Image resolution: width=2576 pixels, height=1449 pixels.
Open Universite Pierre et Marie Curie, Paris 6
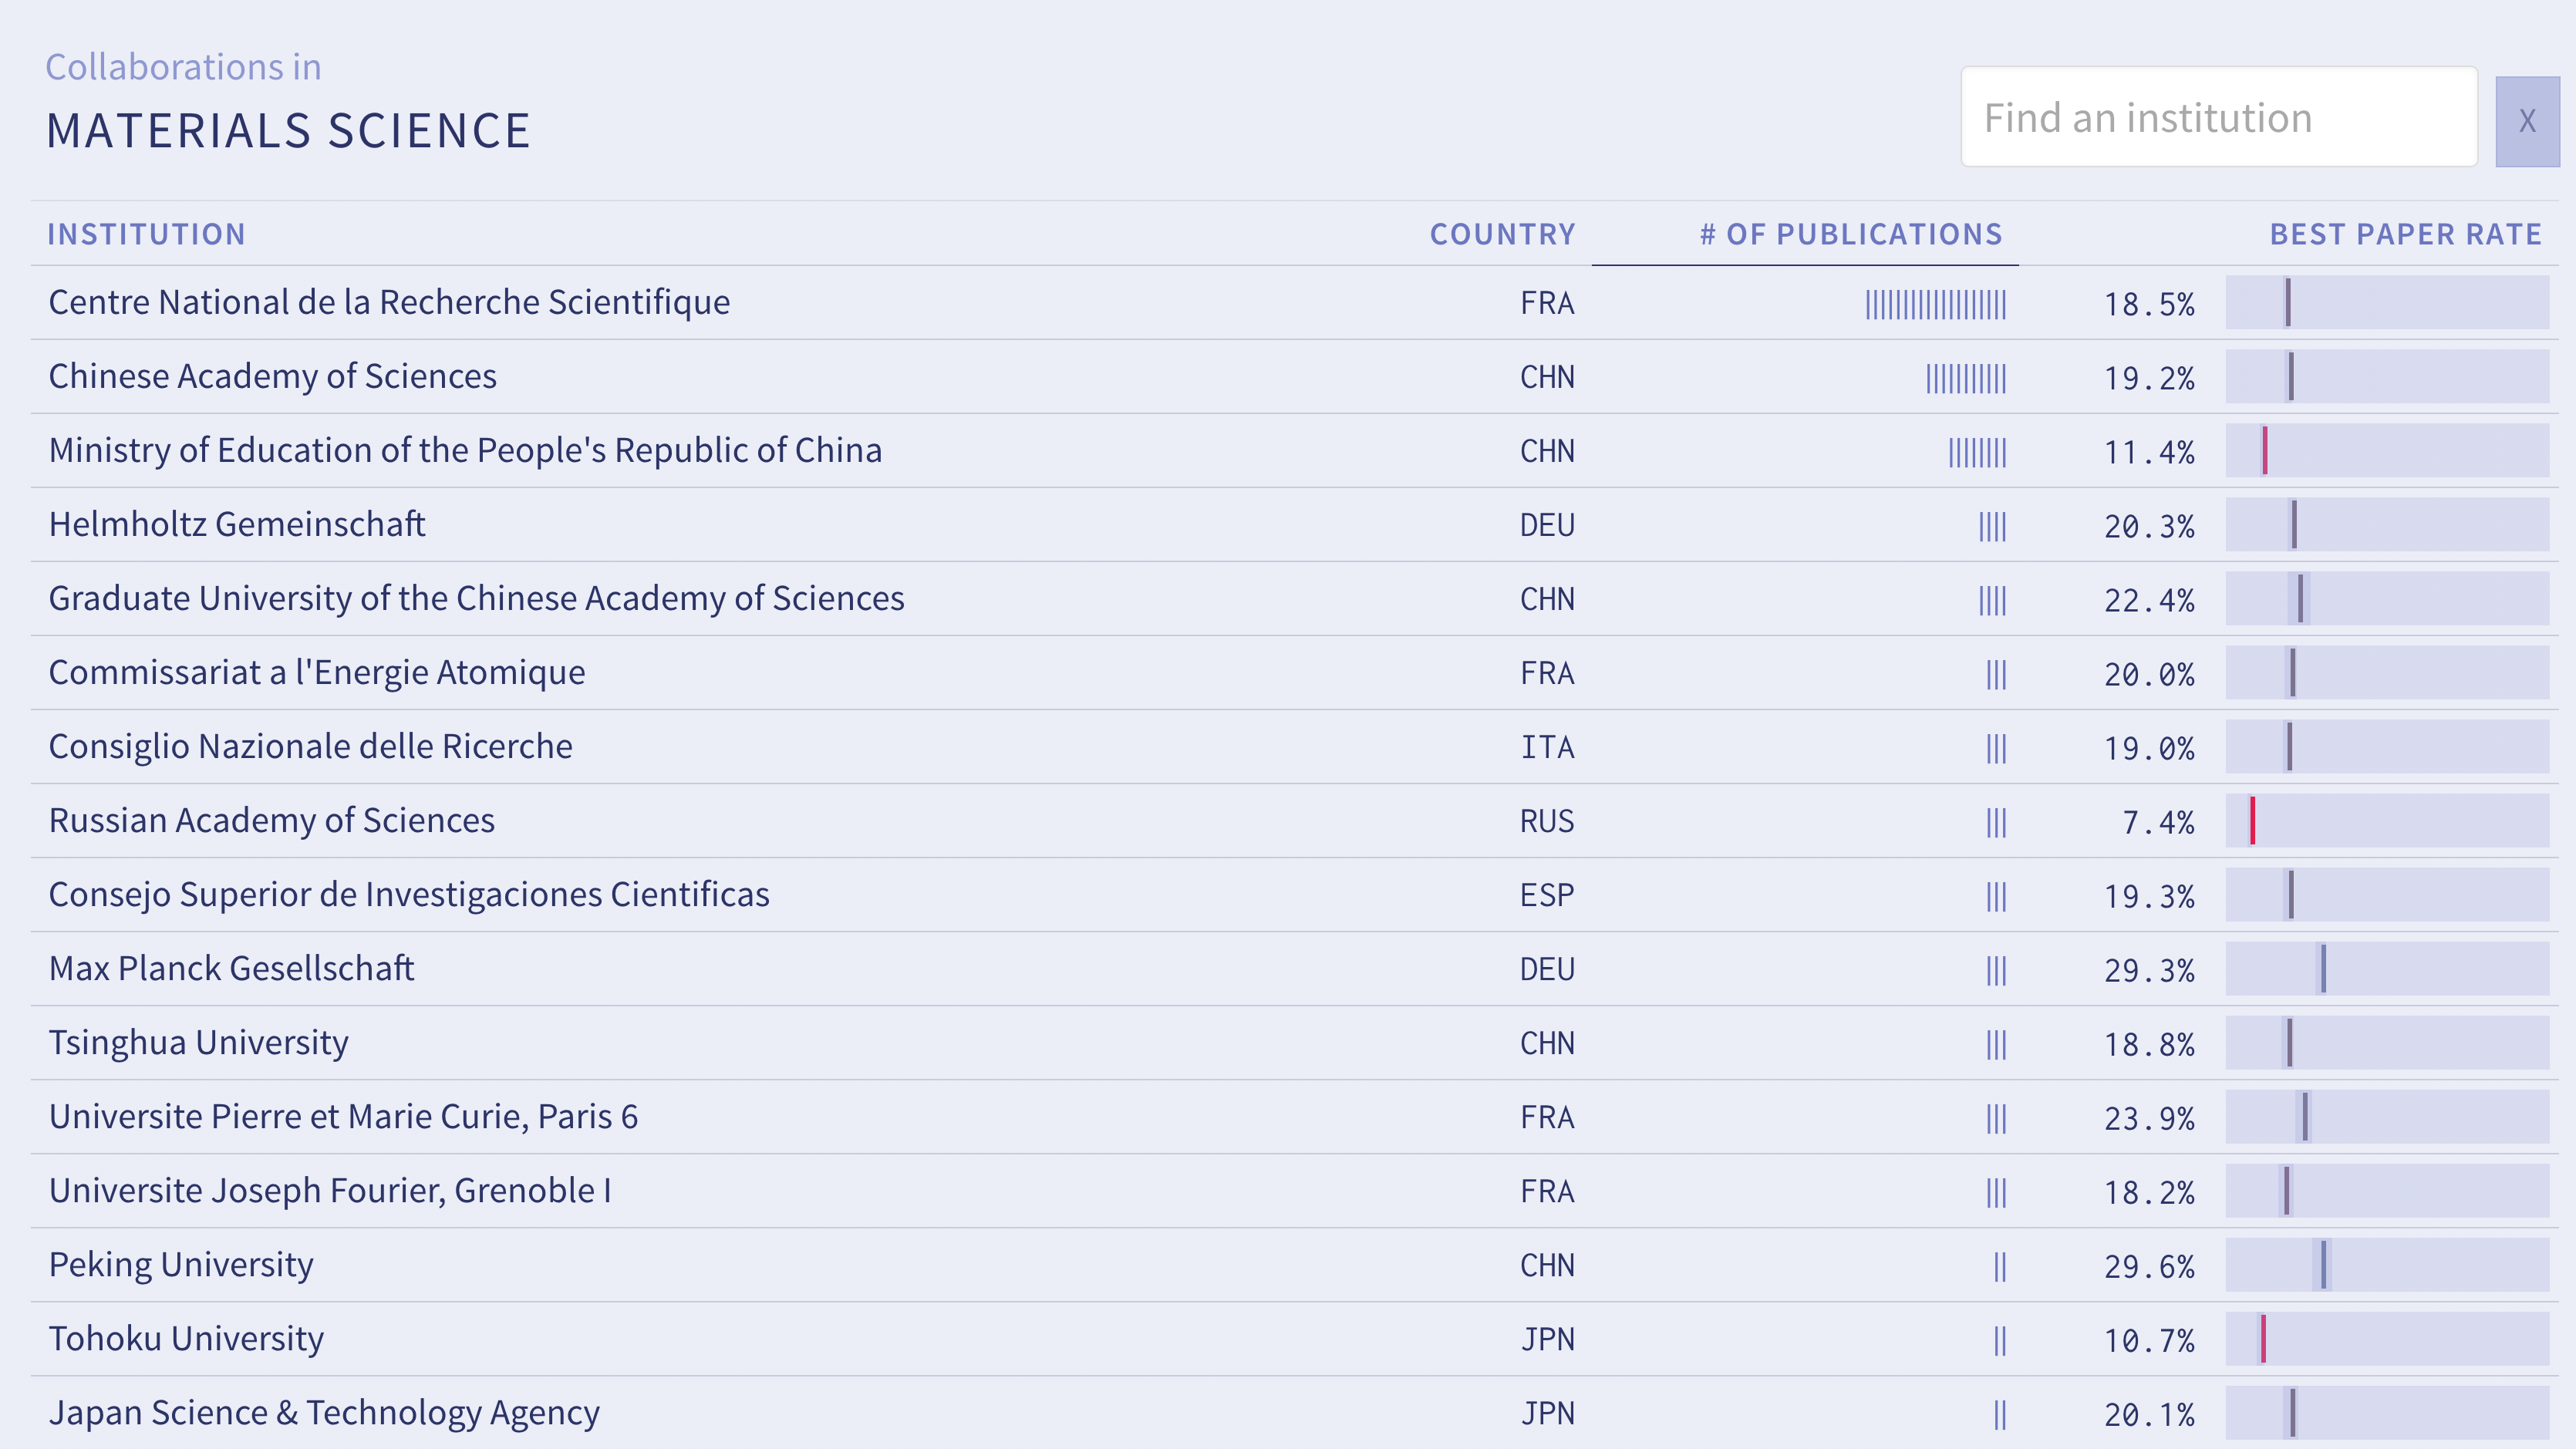click(343, 1116)
